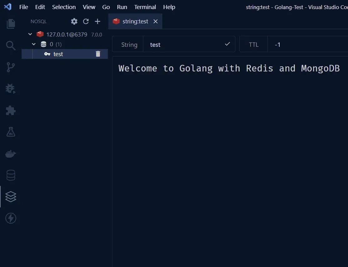The height and width of the screenshot is (267, 348).
Task: Open the Docker extension sidebar
Action: point(11,153)
